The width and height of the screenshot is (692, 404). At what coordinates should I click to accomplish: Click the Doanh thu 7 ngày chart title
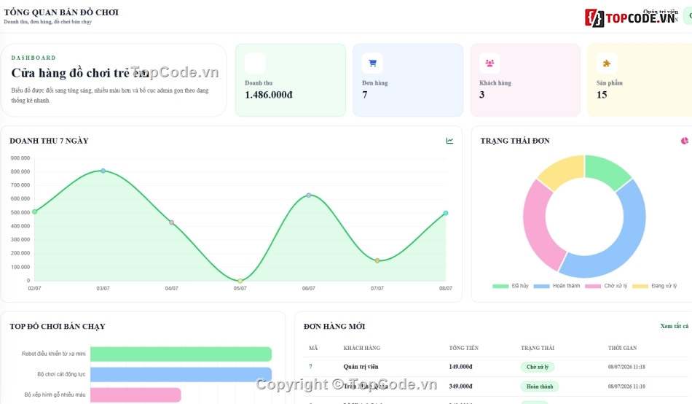point(49,141)
